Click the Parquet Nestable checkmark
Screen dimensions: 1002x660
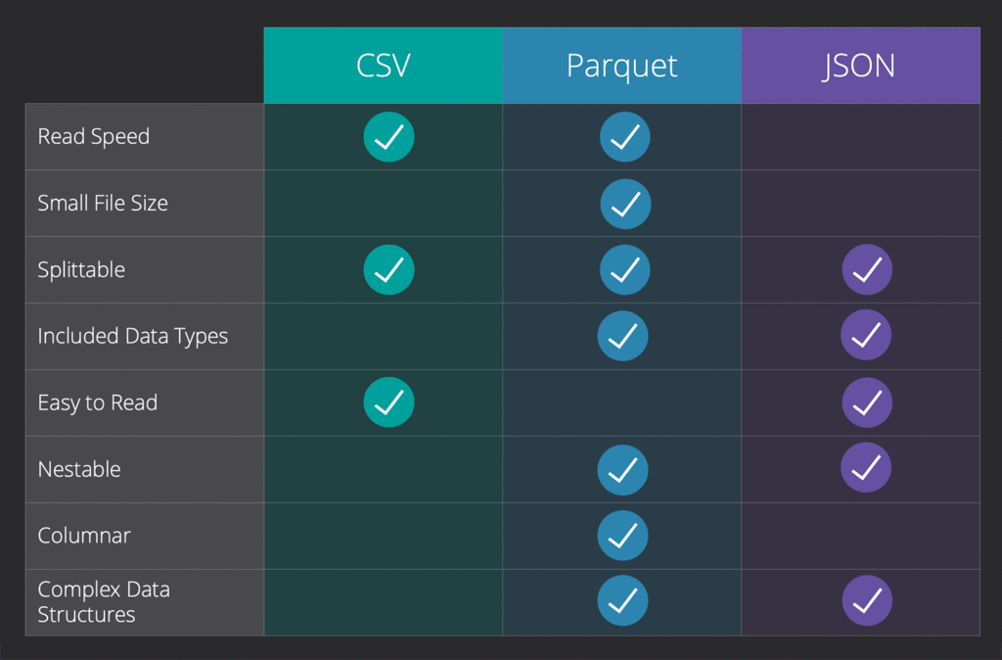[x=623, y=469]
